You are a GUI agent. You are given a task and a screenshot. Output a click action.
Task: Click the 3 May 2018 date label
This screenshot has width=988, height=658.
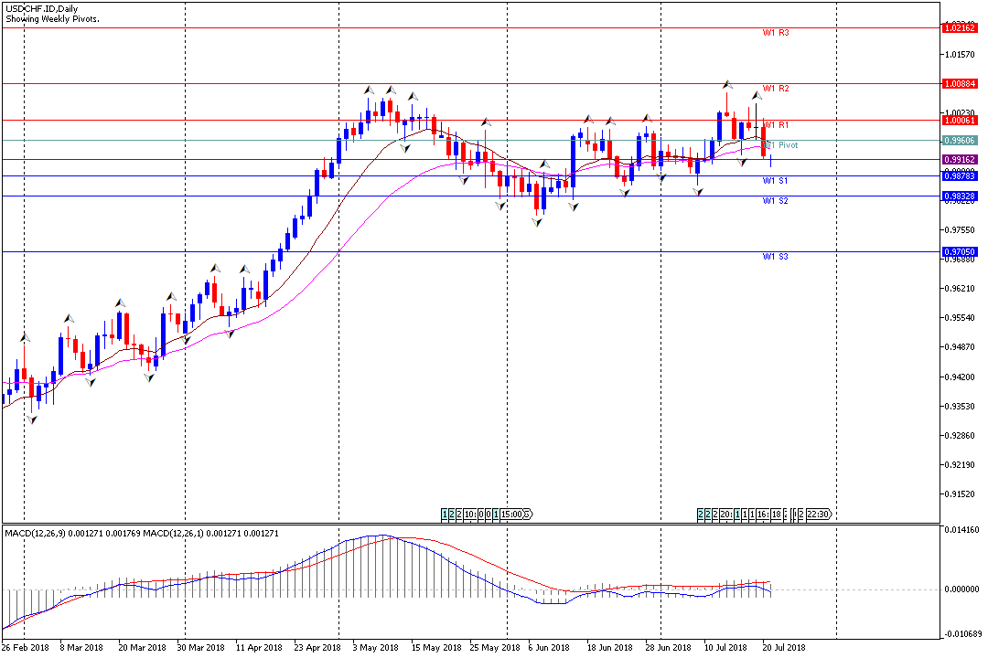(x=376, y=648)
